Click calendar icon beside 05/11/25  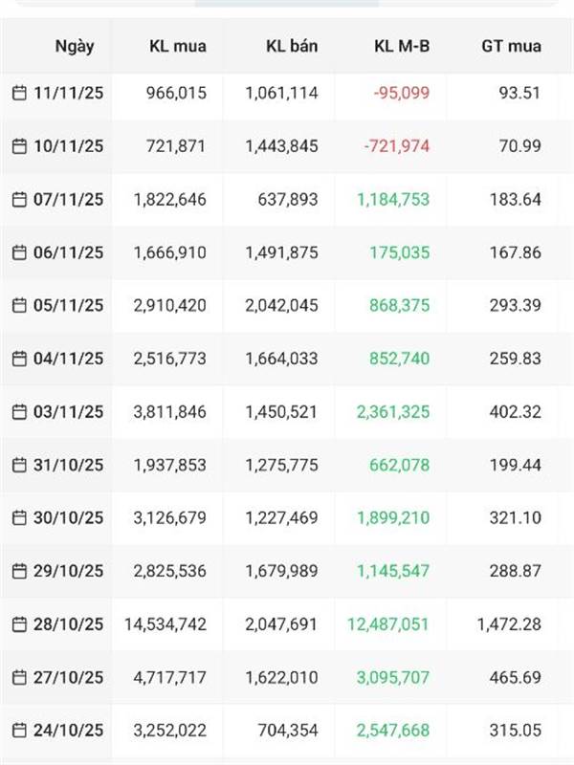(19, 305)
